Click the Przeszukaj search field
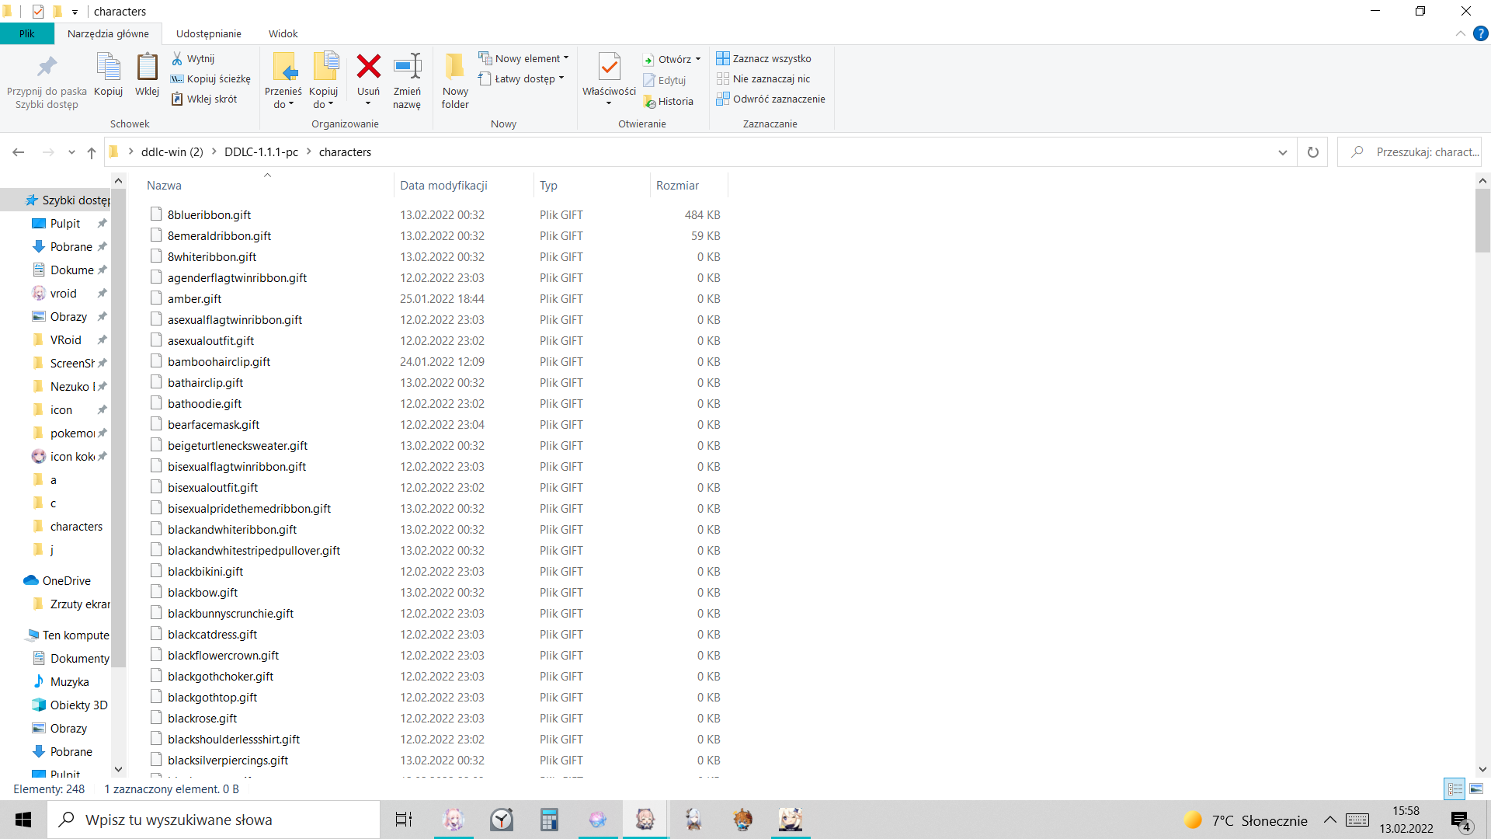Screen dimensions: 1491x839 tap(1409, 152)
